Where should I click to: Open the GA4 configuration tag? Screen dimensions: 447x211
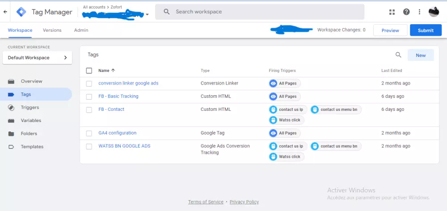point(118,133)
